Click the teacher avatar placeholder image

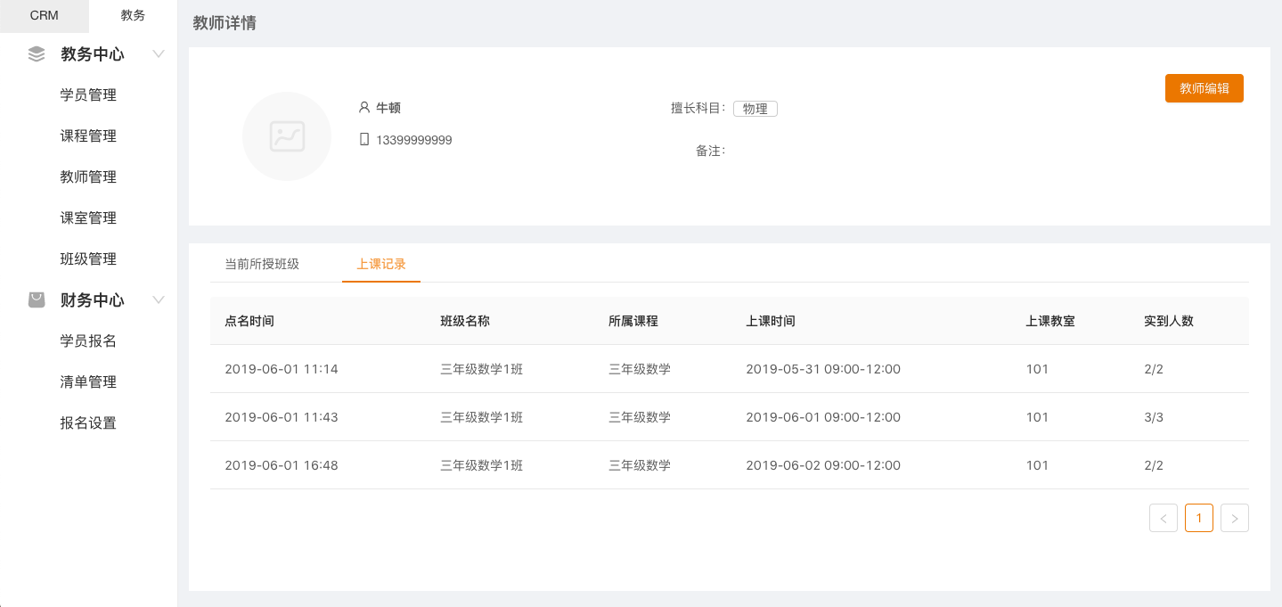point(287,136)
